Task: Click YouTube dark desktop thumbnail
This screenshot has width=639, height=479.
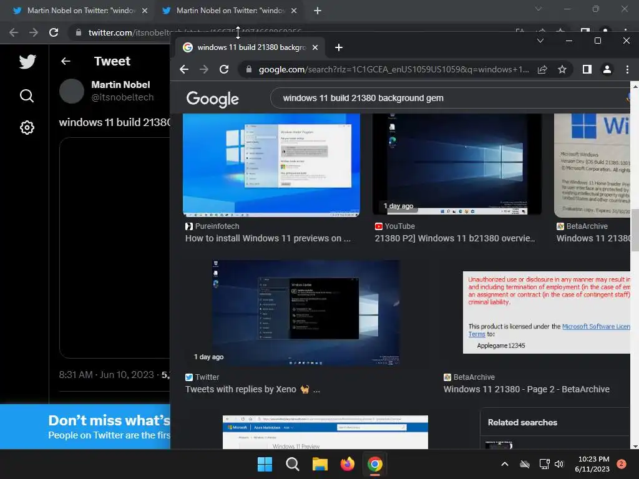Action: pos(457,164)
